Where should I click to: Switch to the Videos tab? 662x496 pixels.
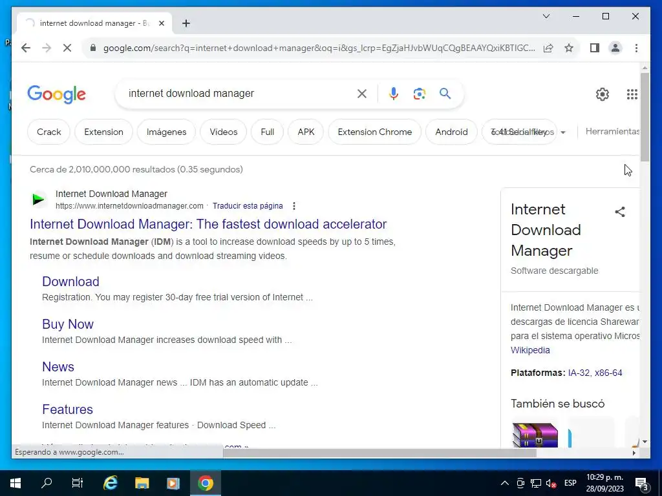click(x=223, y=132)
